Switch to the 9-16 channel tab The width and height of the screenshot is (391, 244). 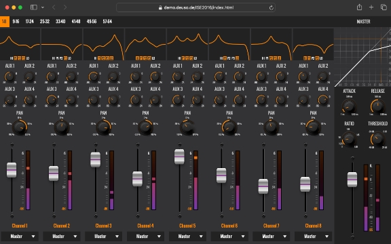[x=16, y=22]
